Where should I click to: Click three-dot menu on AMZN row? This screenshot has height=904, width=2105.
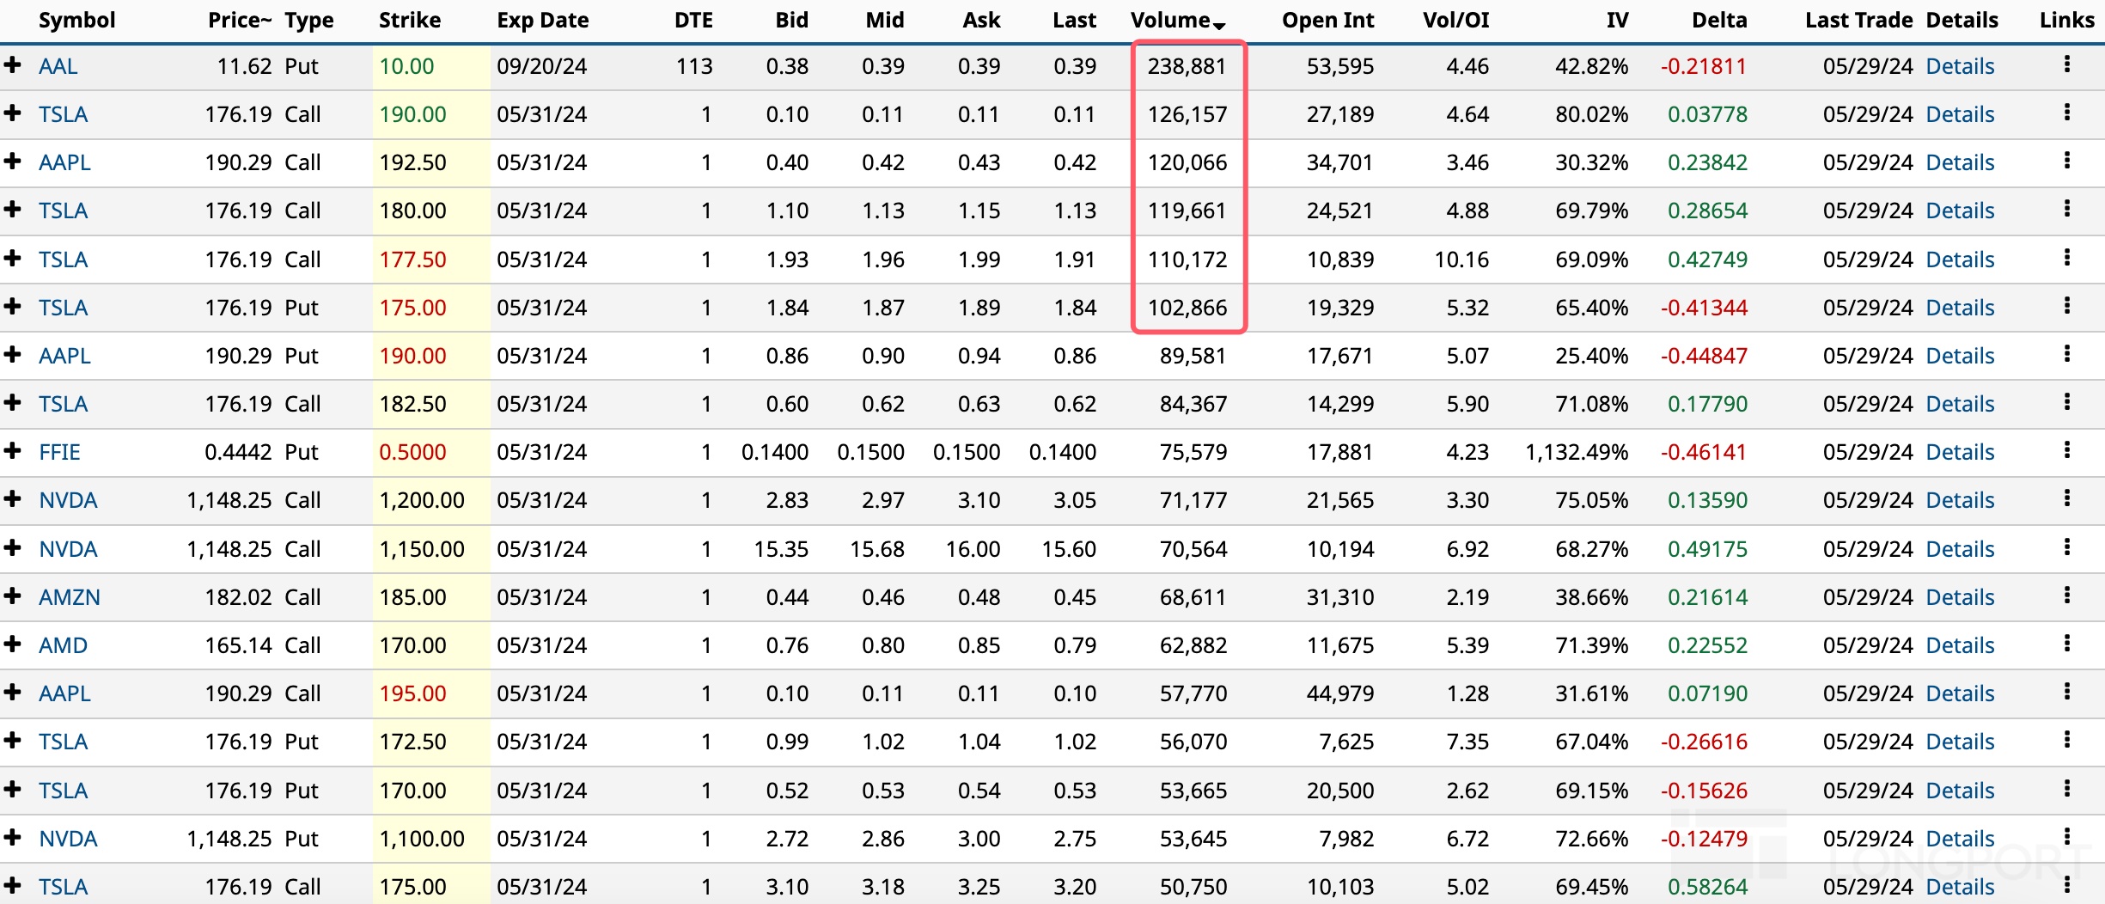pos(2067,596)
